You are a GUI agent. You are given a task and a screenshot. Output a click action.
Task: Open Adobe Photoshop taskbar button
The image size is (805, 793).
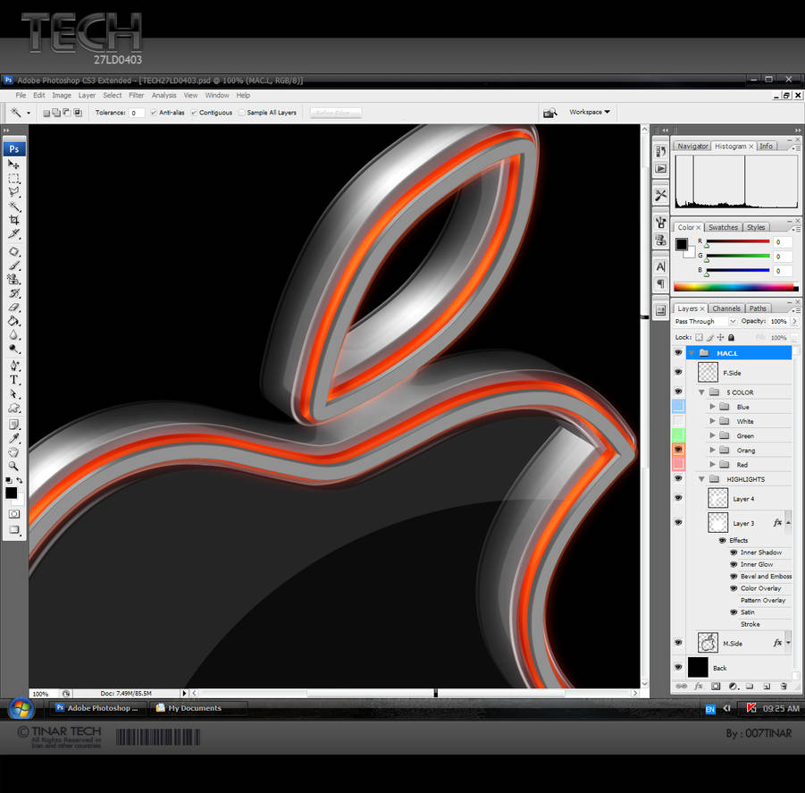pos(97,708)
